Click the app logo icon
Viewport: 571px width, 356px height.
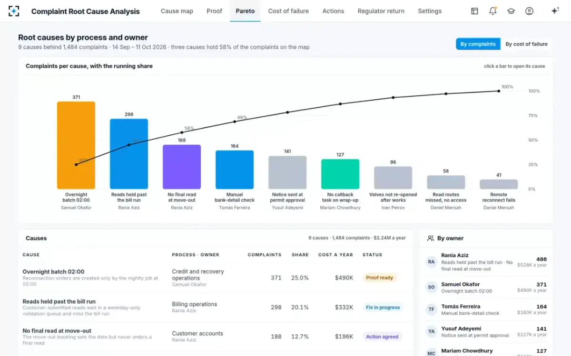click(14, 11)
